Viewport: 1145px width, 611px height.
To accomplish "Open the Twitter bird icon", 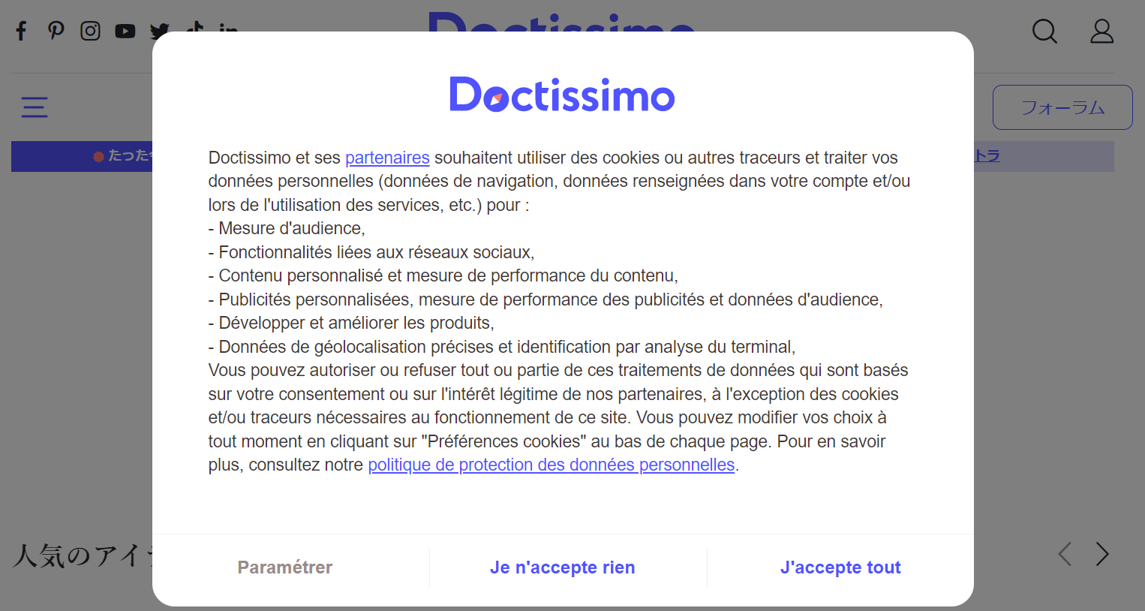I will (158, 30).
